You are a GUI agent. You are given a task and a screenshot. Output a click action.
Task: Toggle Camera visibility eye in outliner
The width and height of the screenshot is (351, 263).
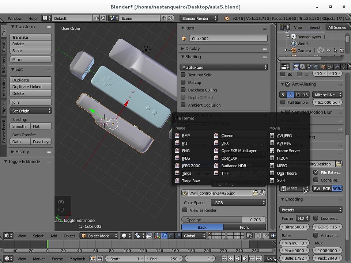(x=328, y=50)
